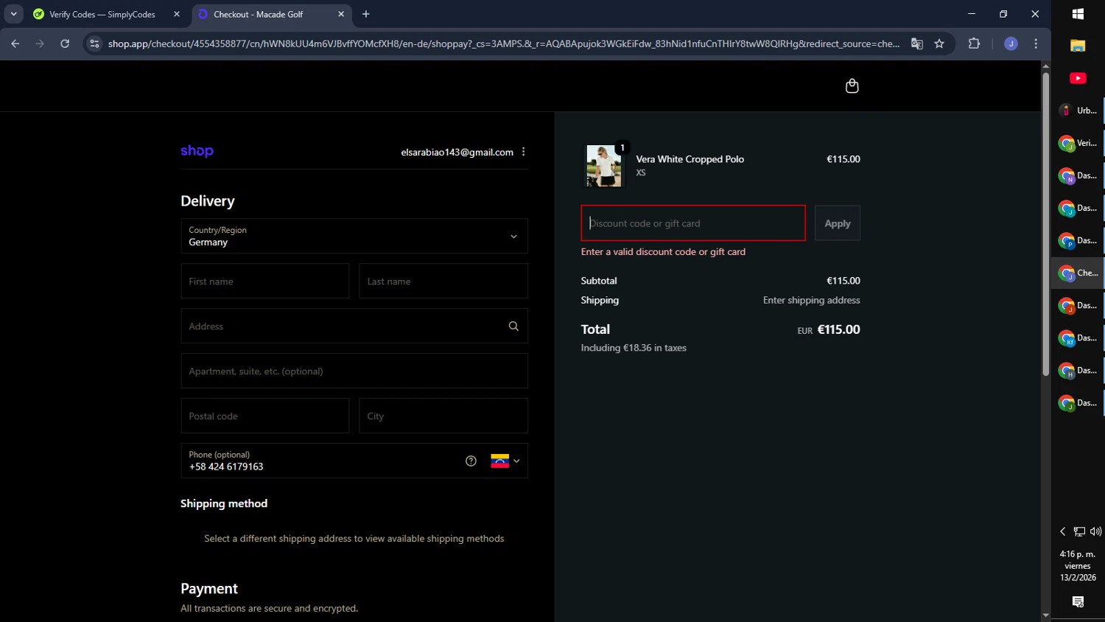Screen dimensions: 1105x622
Task: Select the Checkout - Macade Golf tab
Action: (x=258, y=14)
